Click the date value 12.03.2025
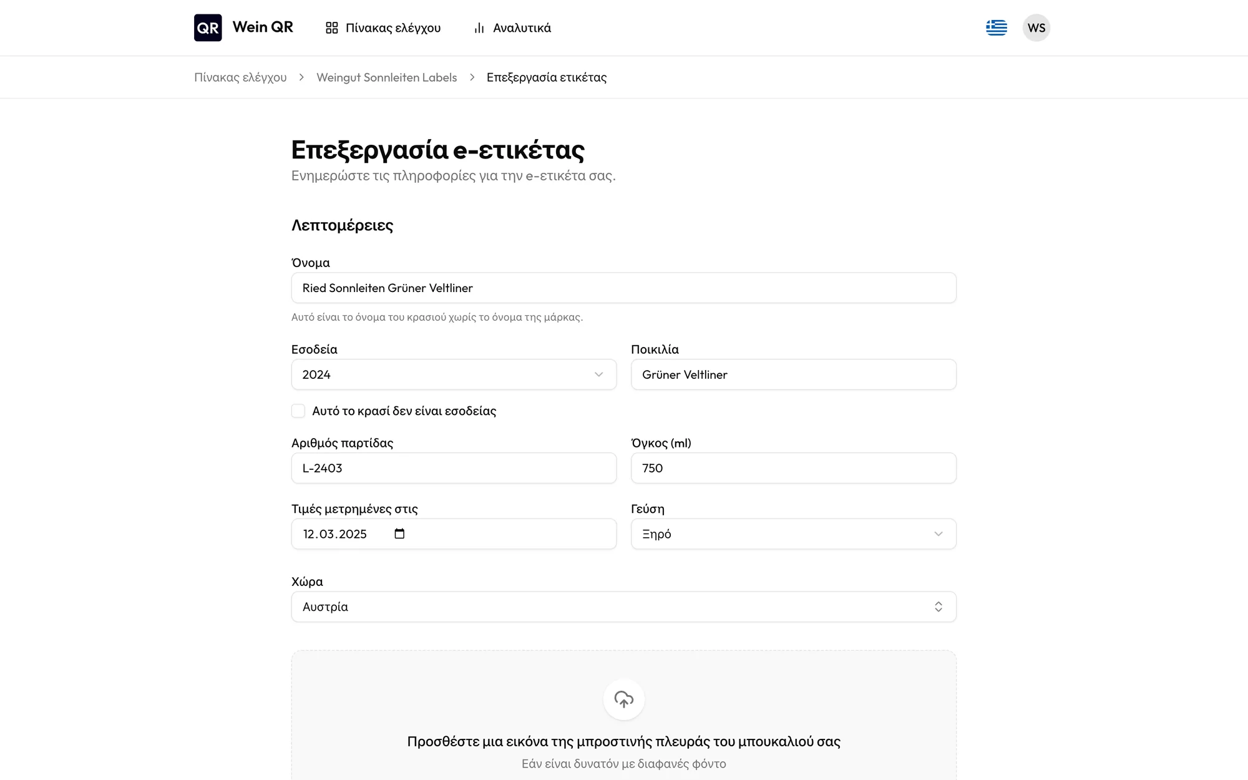The height and width of the screenshot is (780, 1248). pyautogui.click(x=335, y=534)
